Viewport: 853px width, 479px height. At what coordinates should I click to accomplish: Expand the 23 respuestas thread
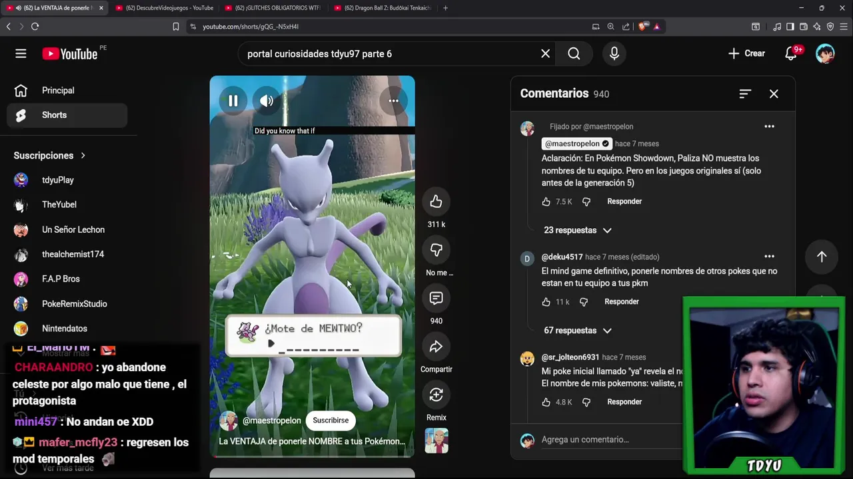pos(577,230)
